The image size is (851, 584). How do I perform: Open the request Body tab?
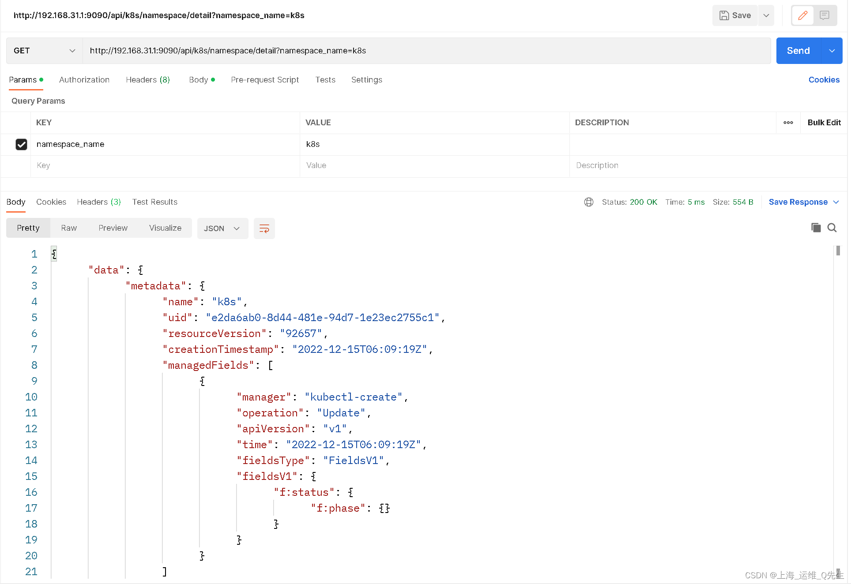[202, 80]
